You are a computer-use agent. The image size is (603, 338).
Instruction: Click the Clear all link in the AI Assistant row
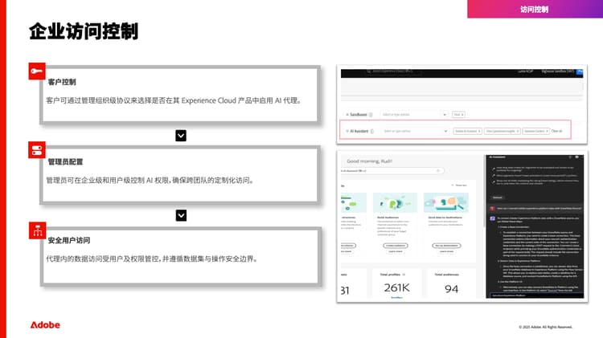557,131
